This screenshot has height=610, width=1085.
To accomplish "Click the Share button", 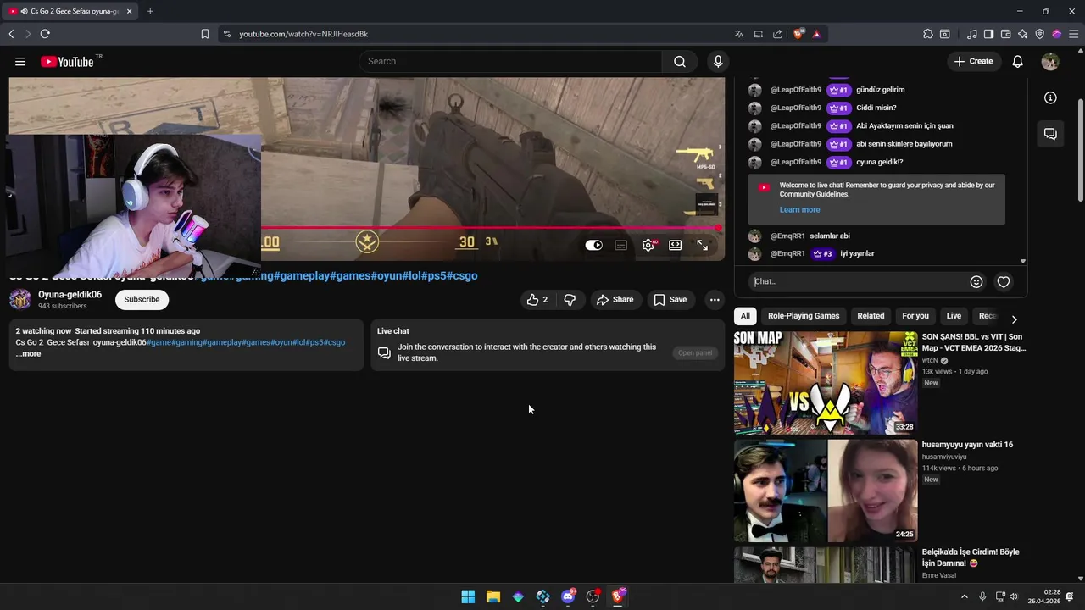I will (615, 299).
